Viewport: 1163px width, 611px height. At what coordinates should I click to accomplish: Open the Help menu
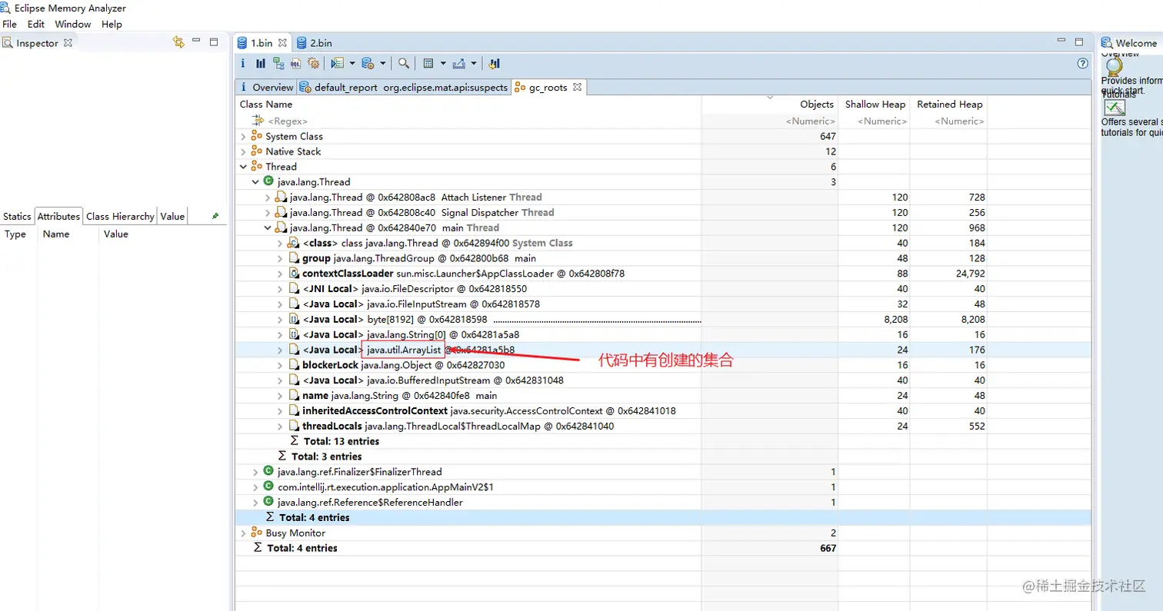[112, 25]
